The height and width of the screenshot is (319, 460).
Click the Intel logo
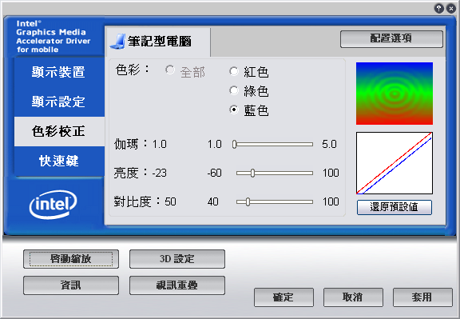tap(53, 204)
